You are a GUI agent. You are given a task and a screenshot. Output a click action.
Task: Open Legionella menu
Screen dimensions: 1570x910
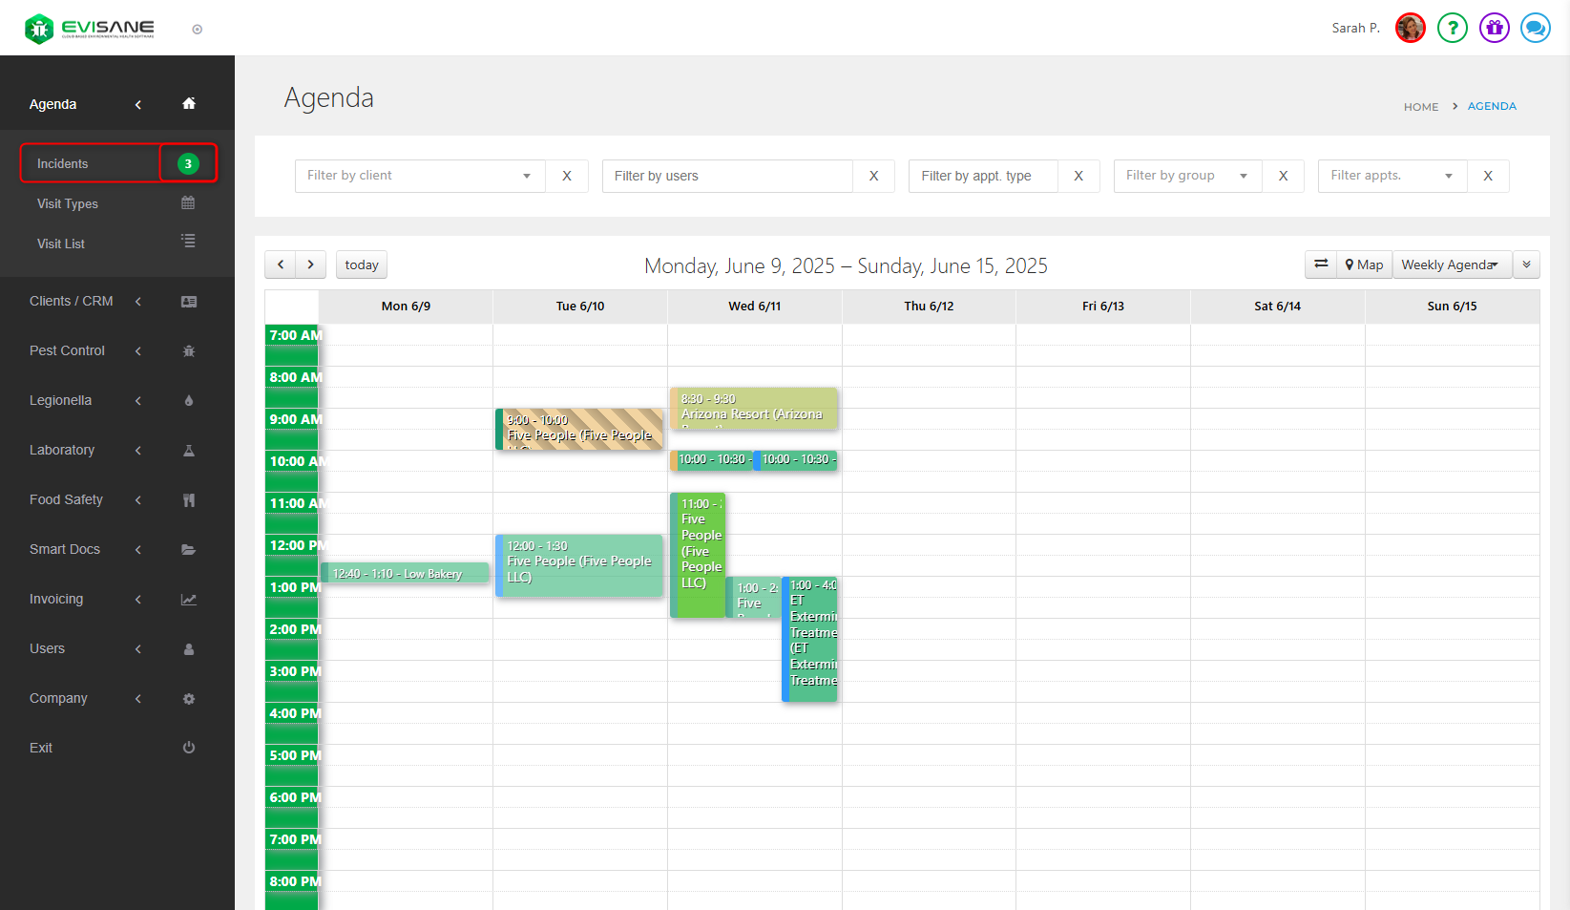(60, 400)
